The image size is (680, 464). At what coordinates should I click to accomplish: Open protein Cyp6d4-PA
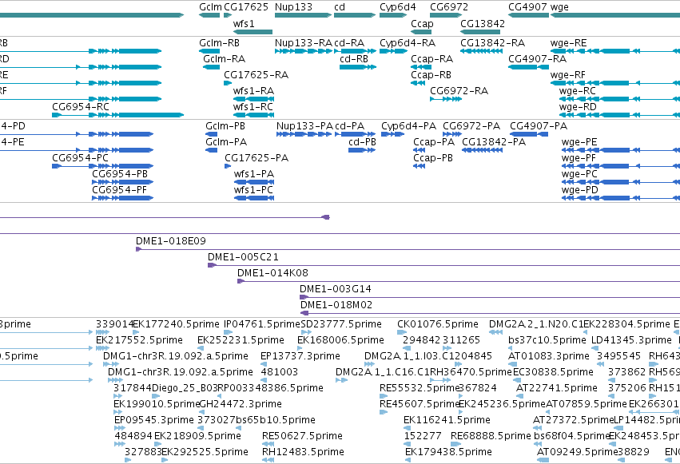click(408, 126)
